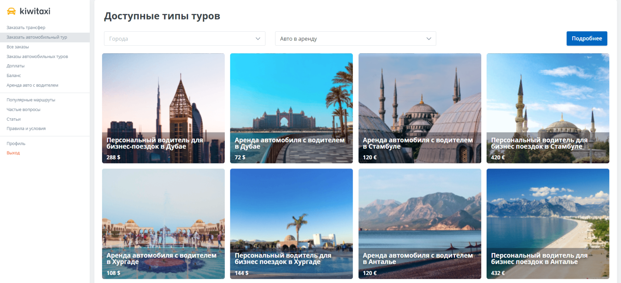
Task: Choose Hurghada car rental card for 108 $
Action: (x=163, y=224)
